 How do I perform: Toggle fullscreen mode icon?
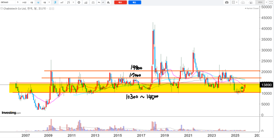(271, 3)
